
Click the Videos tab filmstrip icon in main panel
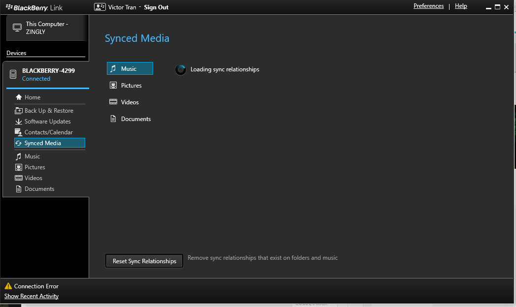[x=113, y=102]
